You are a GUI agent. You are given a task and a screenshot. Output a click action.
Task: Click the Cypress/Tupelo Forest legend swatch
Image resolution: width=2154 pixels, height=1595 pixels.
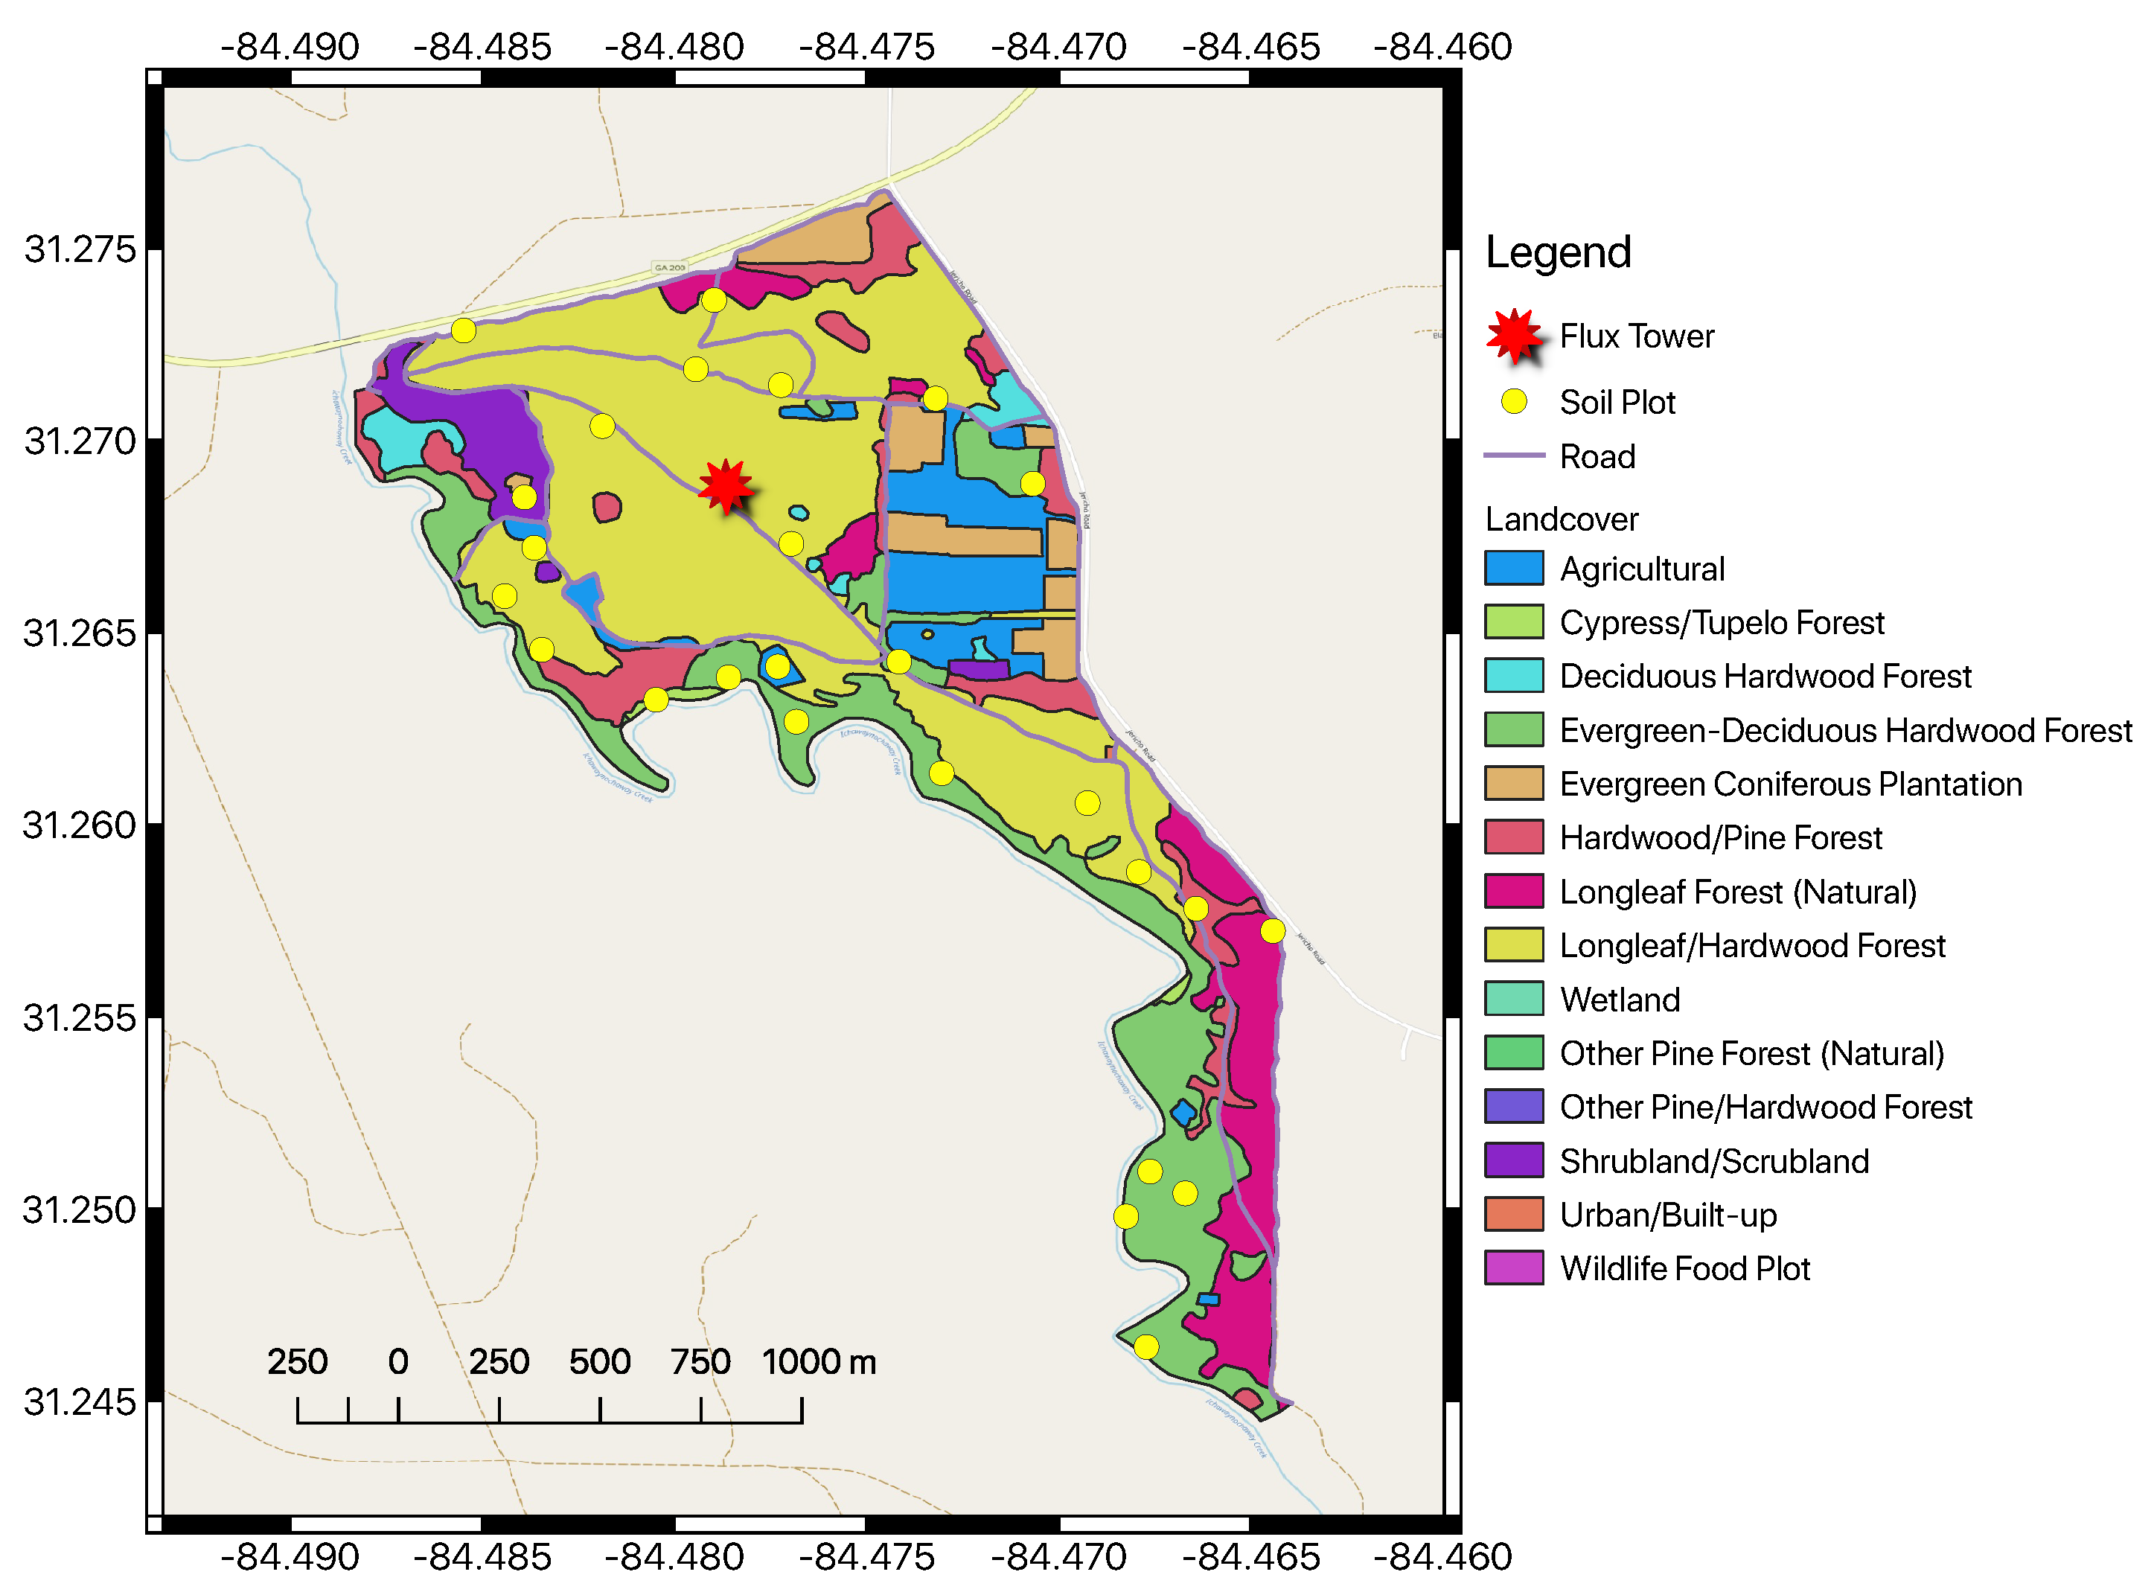pyautogui.click(x=1514, y=623)
